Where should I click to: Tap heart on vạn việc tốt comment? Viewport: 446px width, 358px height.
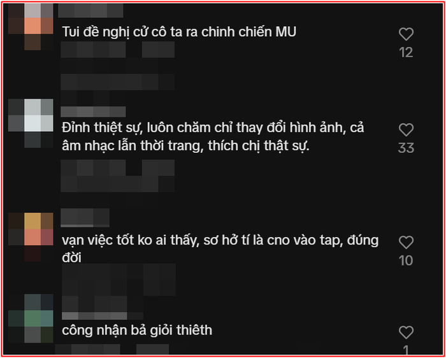point(406,243)
